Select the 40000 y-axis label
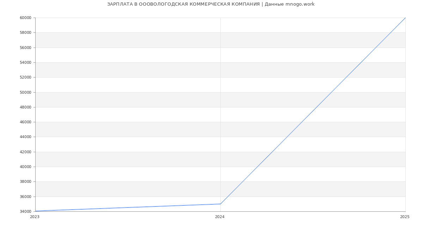This screenshot has height=229, width=423. tap(25, 167)
